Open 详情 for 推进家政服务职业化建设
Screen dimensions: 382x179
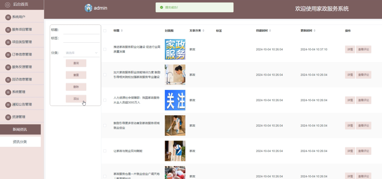point(350,49)
